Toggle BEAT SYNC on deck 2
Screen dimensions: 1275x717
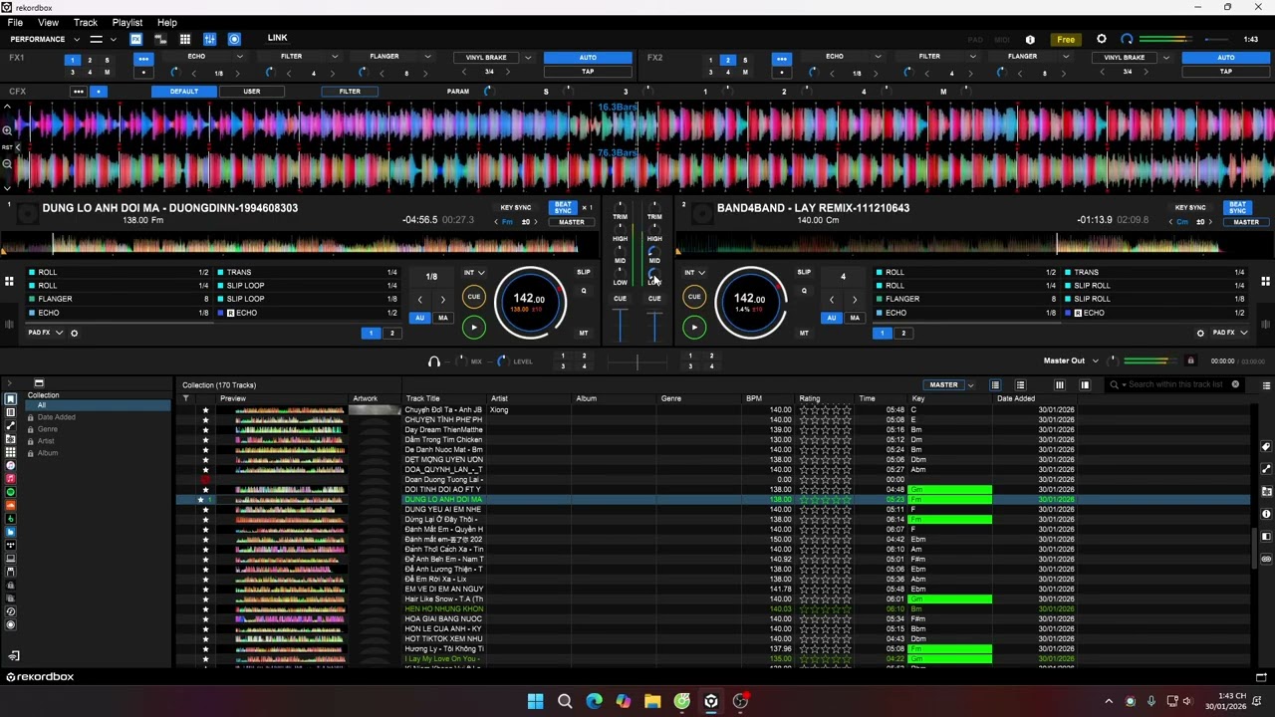point(1237,208)
